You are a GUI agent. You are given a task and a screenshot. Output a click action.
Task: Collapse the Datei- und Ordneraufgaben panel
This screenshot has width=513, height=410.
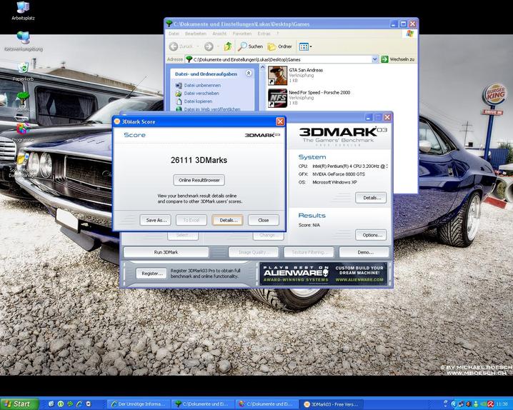click(x=249, y=73)
